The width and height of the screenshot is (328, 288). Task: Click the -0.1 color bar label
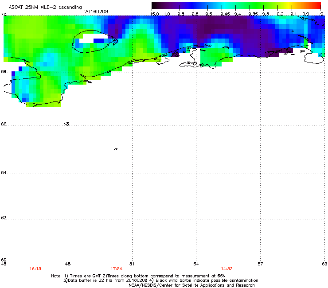point(292,14)
